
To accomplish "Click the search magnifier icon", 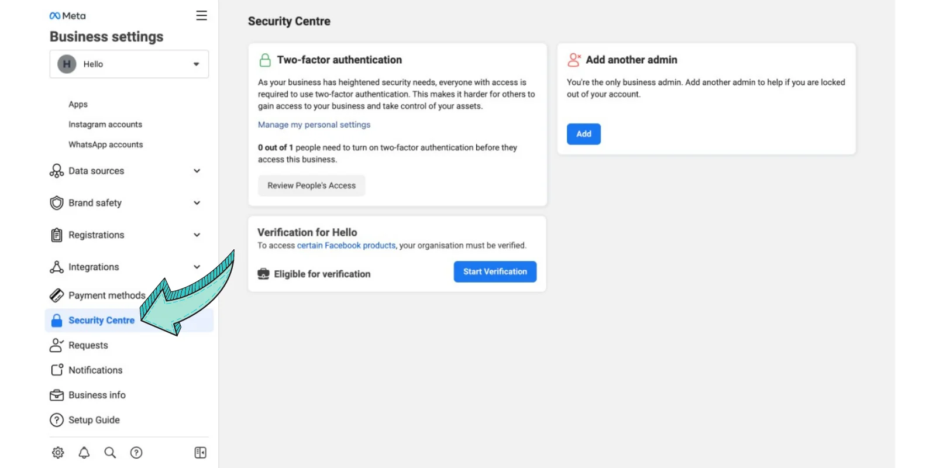I will (110, 452).
